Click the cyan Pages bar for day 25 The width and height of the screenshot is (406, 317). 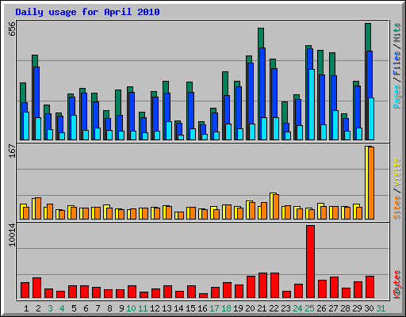(312, 105)
